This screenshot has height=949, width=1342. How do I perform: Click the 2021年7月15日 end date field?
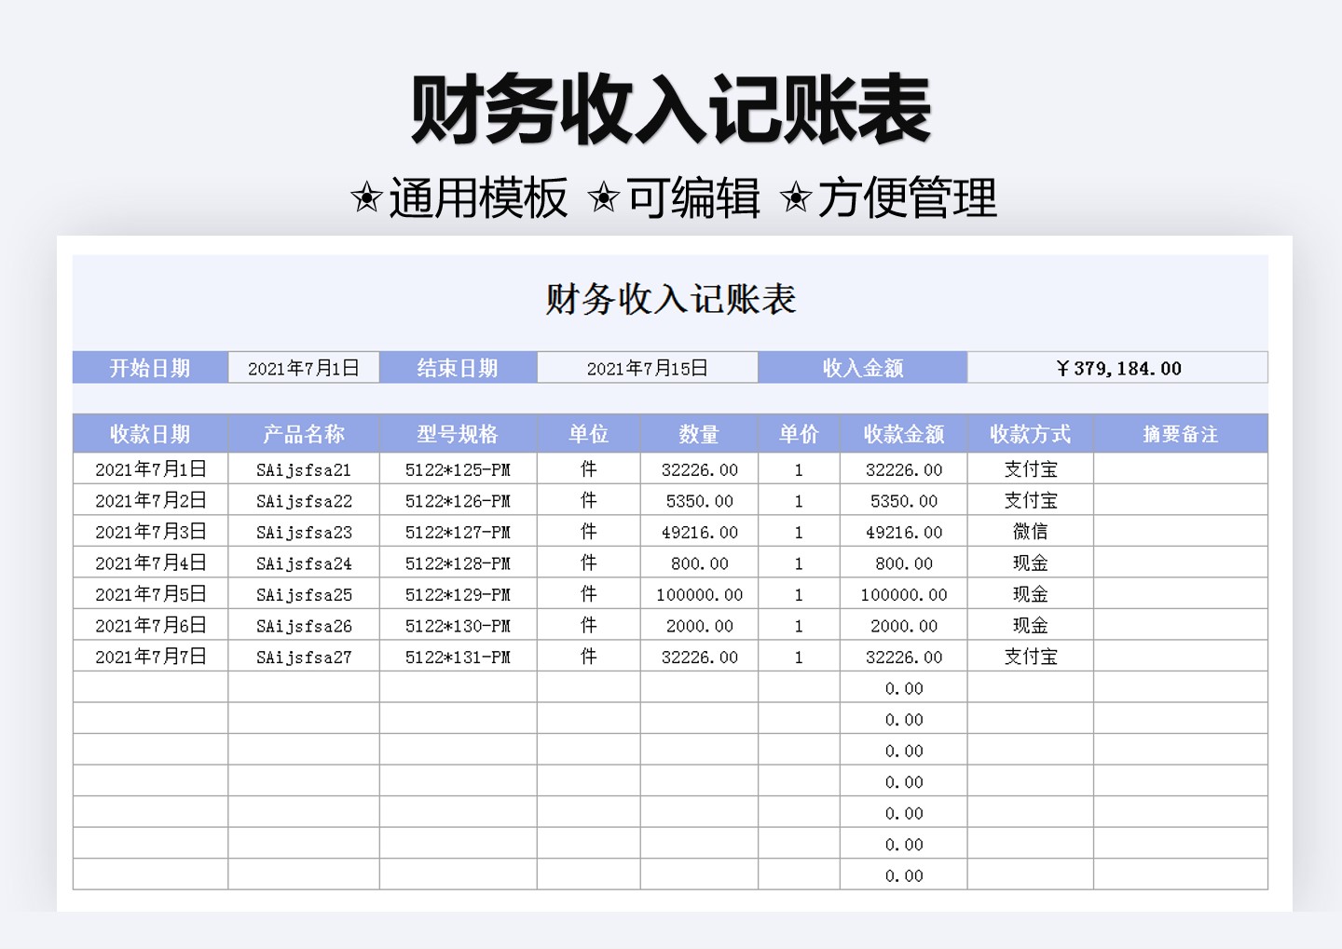pos(647,367)
